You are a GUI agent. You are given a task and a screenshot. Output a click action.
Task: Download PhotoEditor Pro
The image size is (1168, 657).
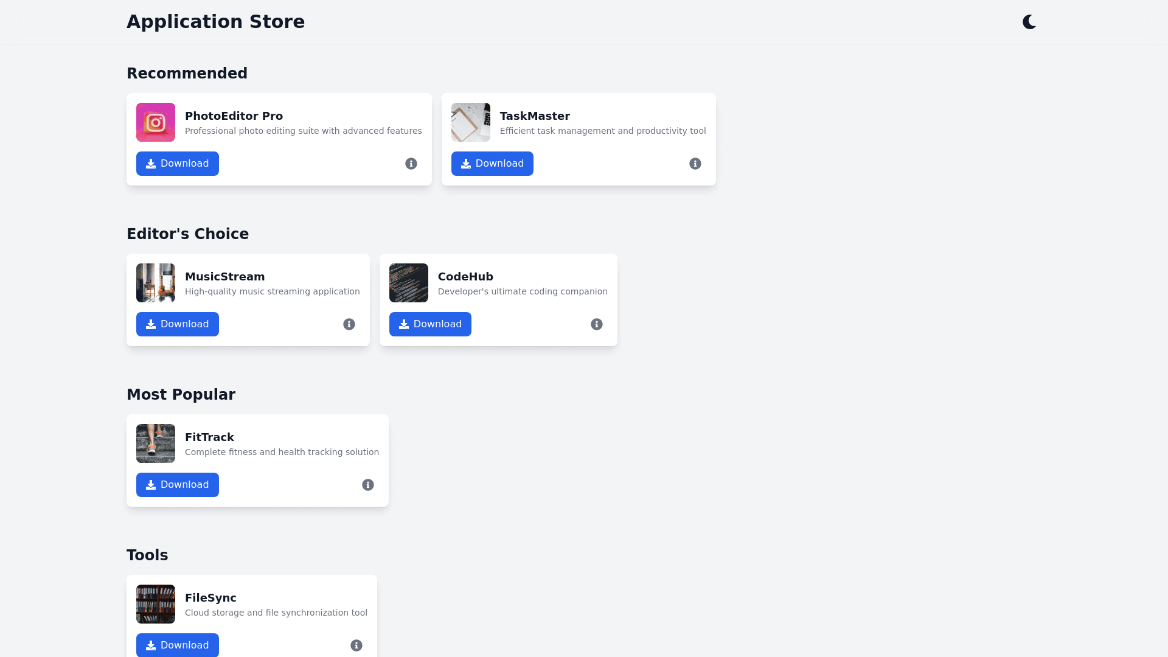pyautogui.click(x=178, y=164)
